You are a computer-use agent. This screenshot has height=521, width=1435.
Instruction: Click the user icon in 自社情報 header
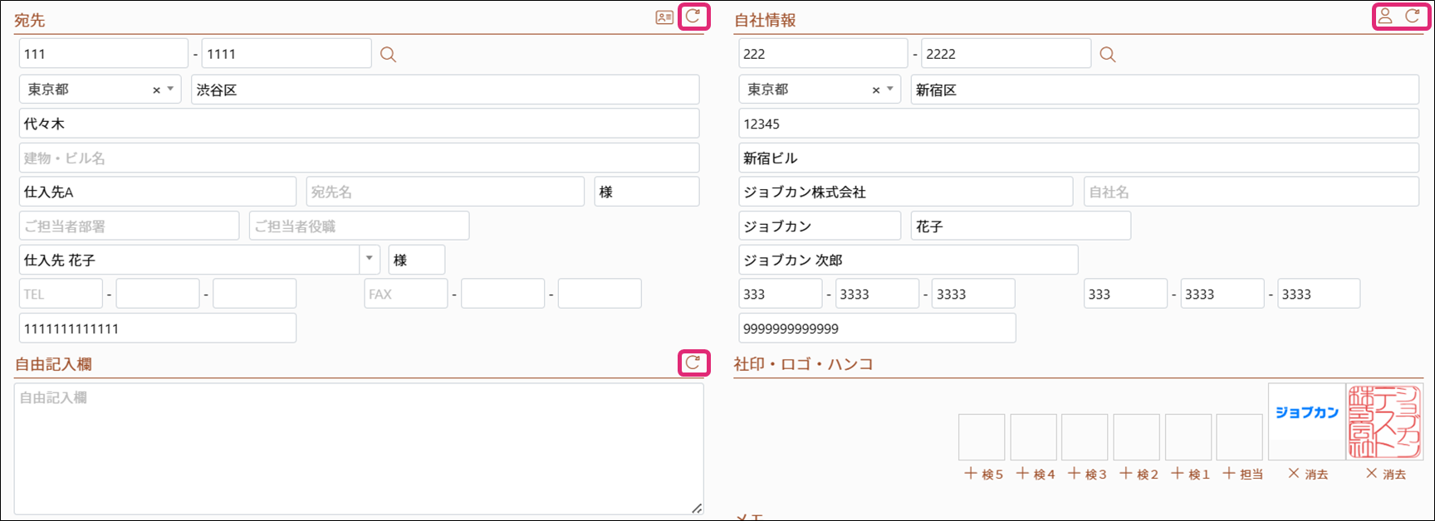(1385, 17)
